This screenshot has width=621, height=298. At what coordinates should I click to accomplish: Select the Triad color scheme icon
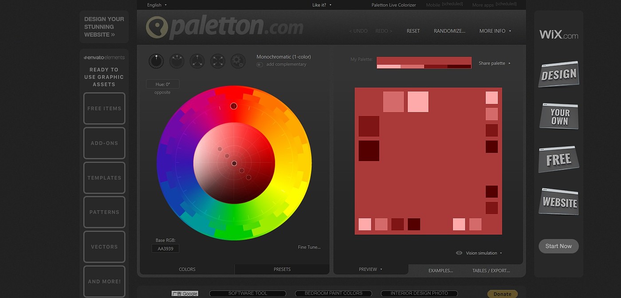click(x=197, y=61)
